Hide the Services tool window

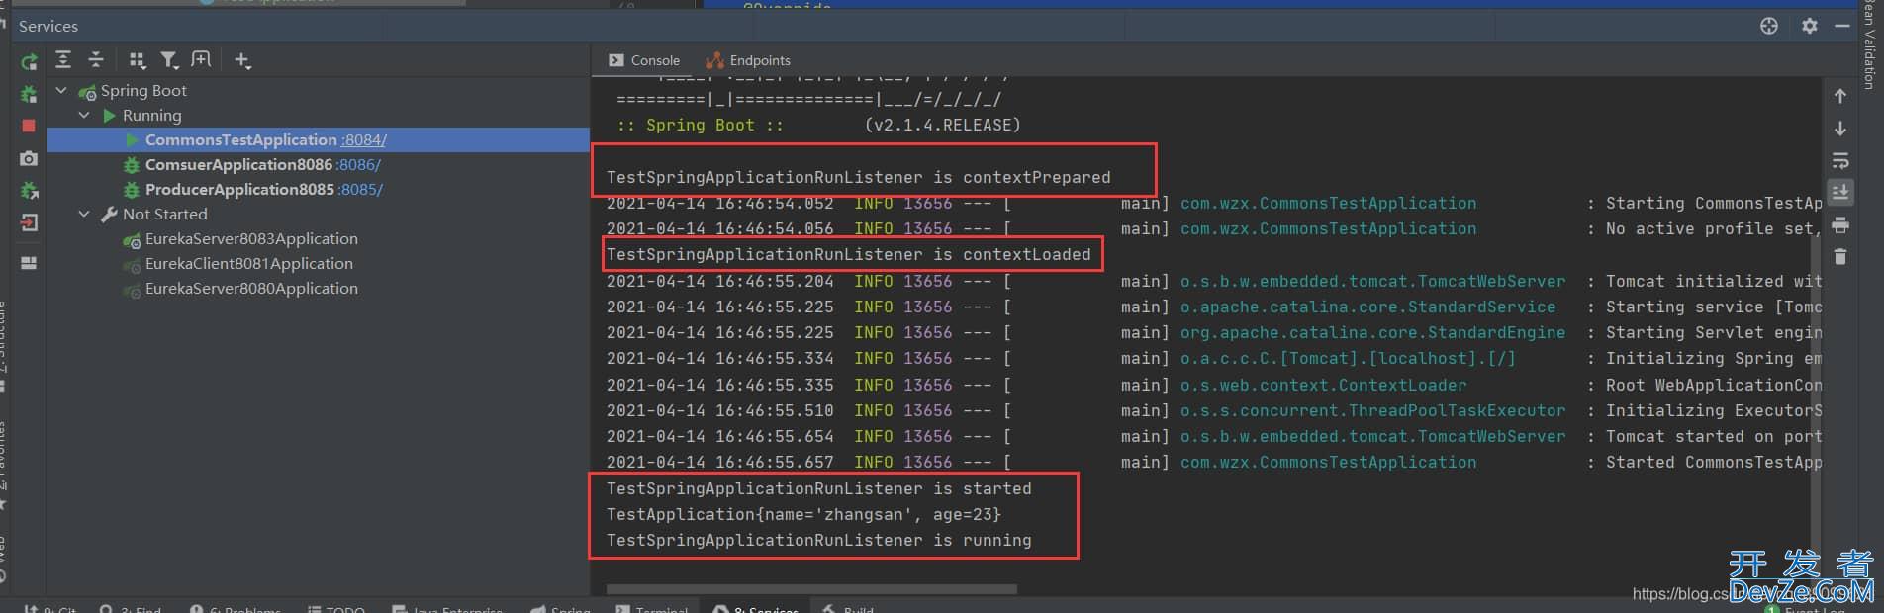tap(1842, 26)
